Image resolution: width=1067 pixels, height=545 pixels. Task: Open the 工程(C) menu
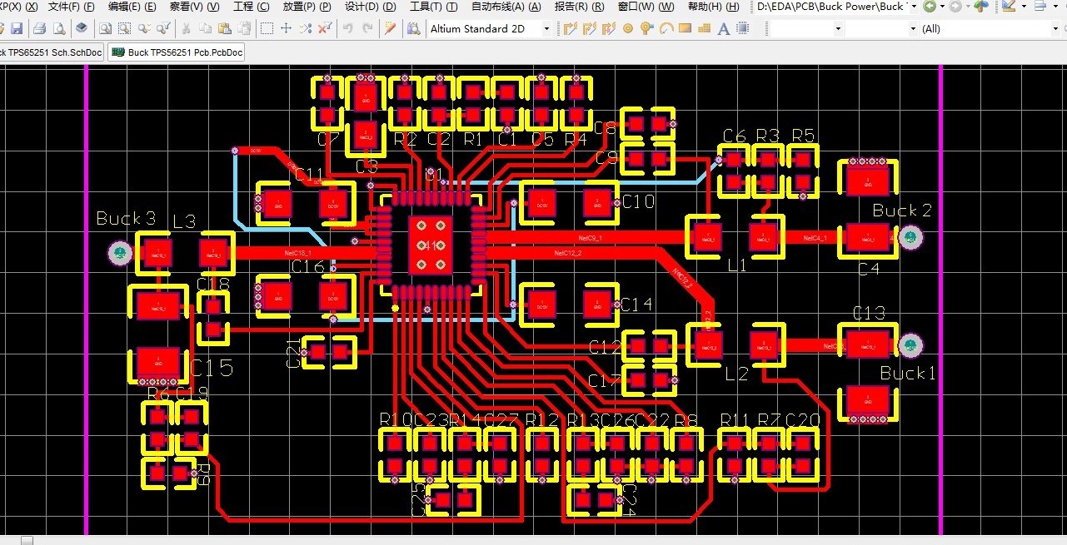[x=252, y=7]
